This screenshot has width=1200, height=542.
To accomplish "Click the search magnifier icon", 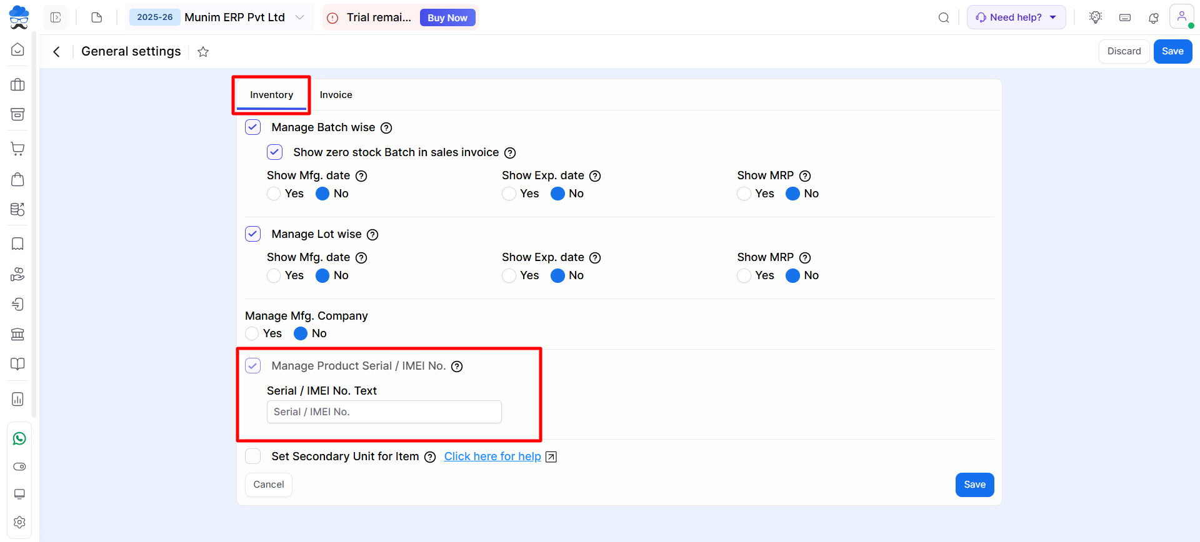I will 944,17.
